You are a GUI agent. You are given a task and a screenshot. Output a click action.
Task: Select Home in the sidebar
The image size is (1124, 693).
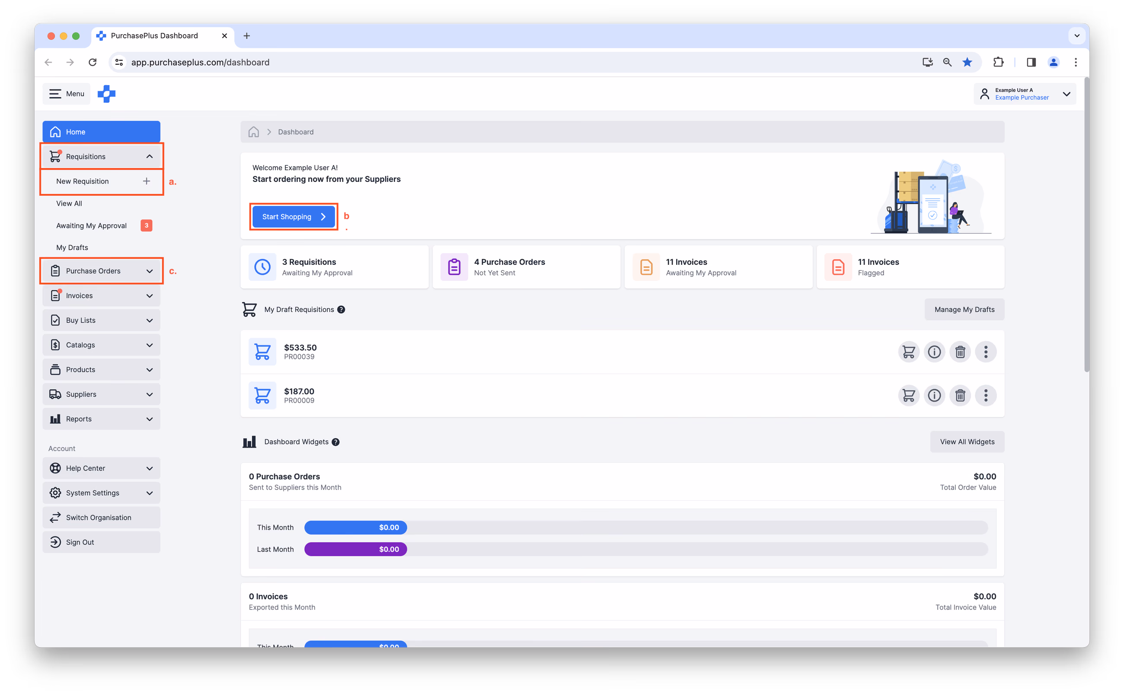[x=101, y=132]
